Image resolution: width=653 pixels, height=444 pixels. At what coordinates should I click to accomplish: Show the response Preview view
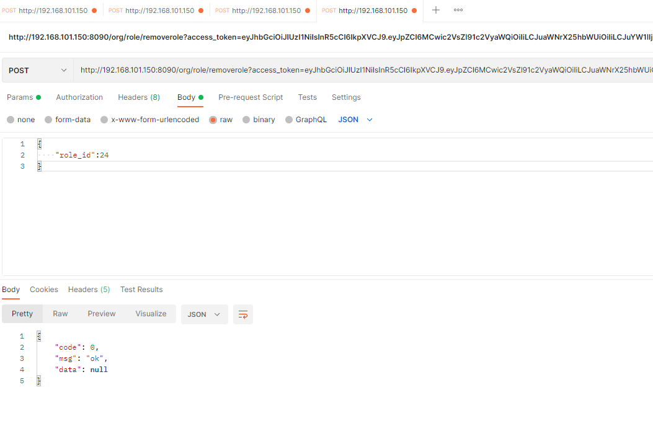102,314
